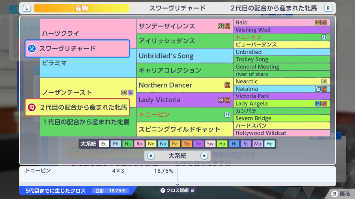Select the ビューパーダンス ancestor row
The width and height of the screenshot is (355, 199).
pos(282,45)
